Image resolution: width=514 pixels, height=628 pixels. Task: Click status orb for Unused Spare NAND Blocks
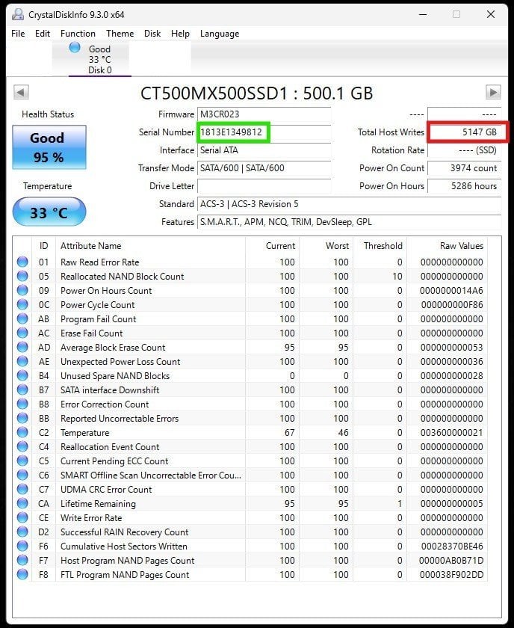22,375
